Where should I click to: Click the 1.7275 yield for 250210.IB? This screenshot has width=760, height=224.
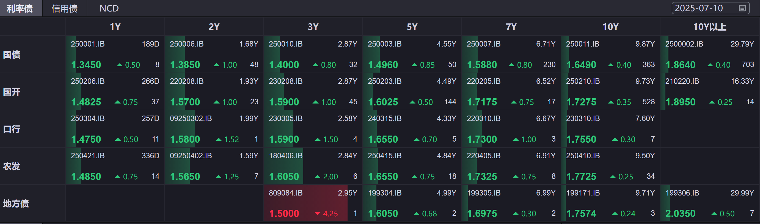tap(581, 102)
